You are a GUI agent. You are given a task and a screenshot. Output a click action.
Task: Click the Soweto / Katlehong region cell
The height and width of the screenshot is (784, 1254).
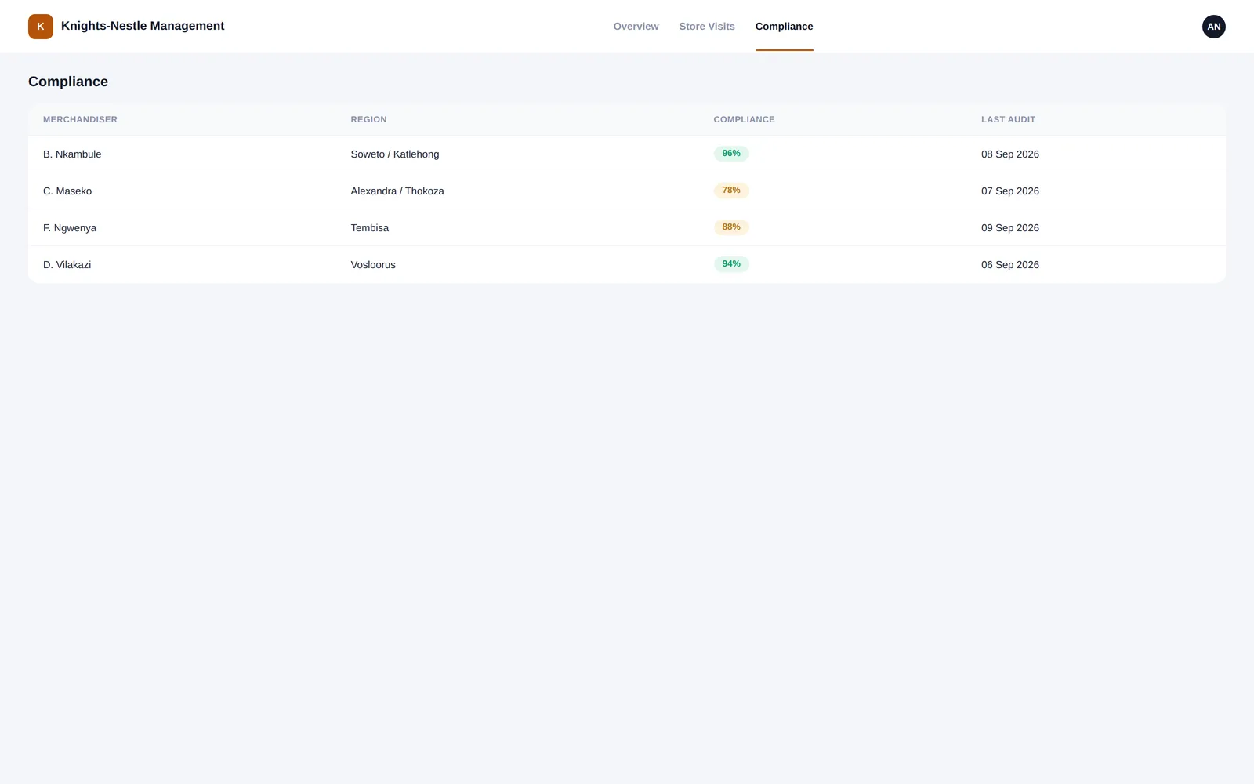(395, 154)
